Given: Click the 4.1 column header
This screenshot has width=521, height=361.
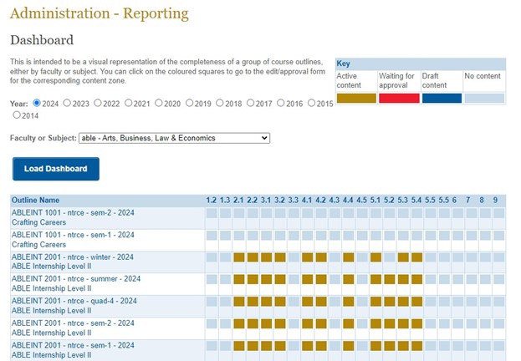Looking at the screenshot, I should (307, 200).
